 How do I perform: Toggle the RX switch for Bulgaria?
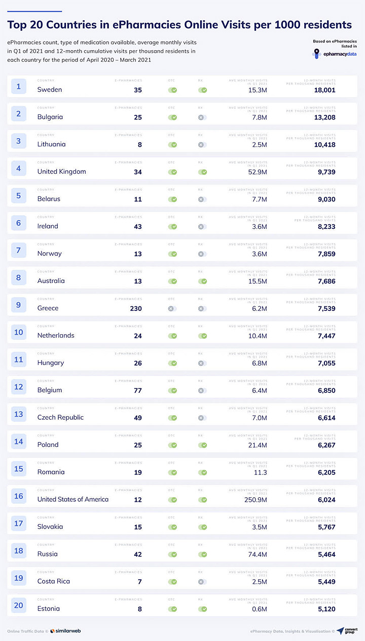(202, 117)
